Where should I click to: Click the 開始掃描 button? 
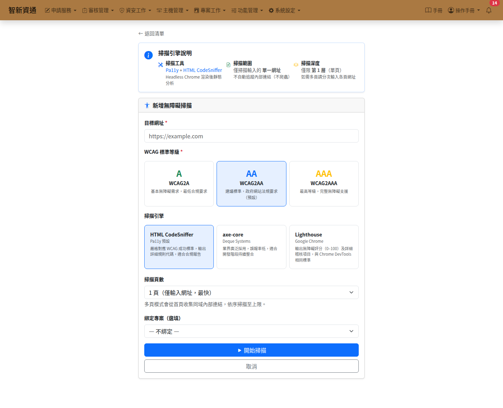pos(251,350)
